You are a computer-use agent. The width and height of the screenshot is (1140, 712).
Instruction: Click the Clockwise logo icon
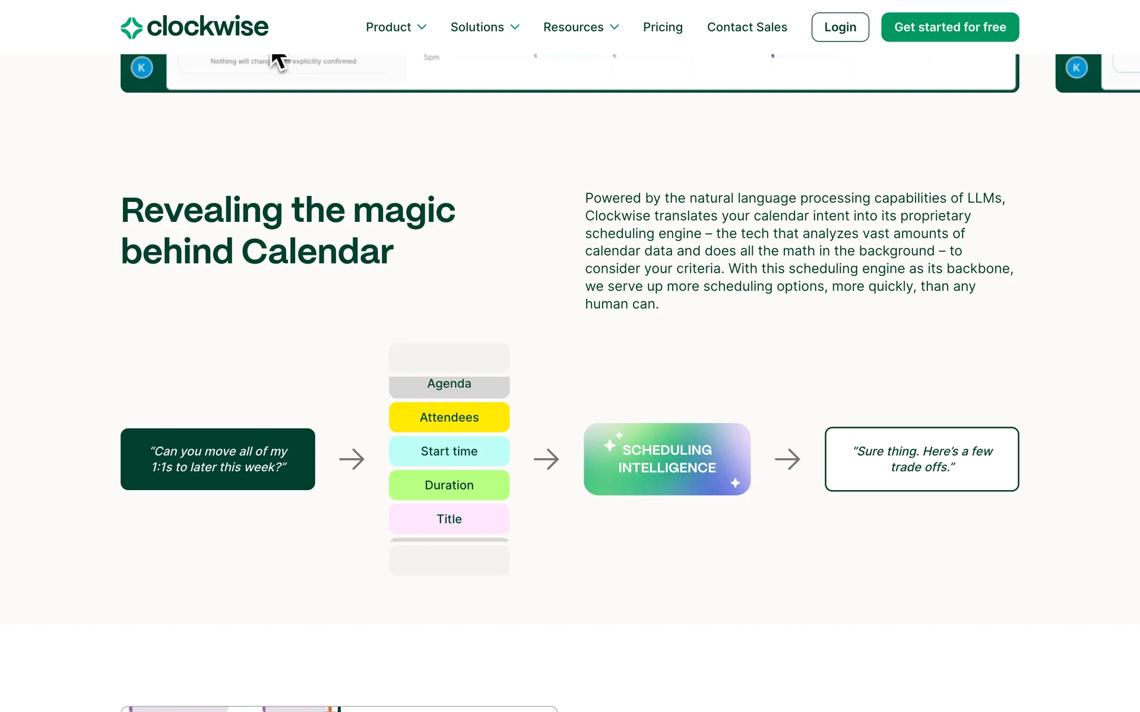pos(131,27)
